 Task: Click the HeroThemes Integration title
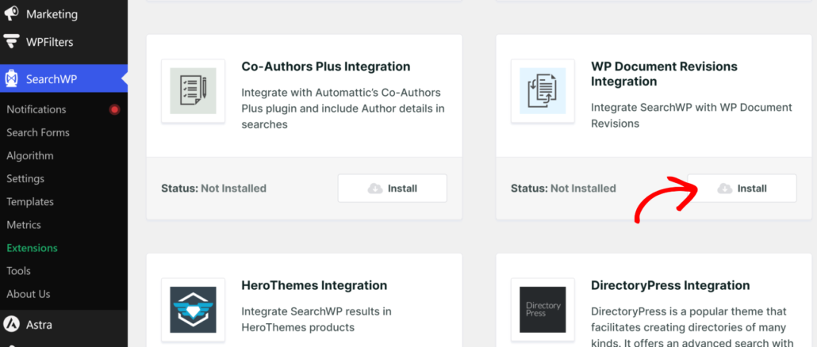(x=314, y=286)
